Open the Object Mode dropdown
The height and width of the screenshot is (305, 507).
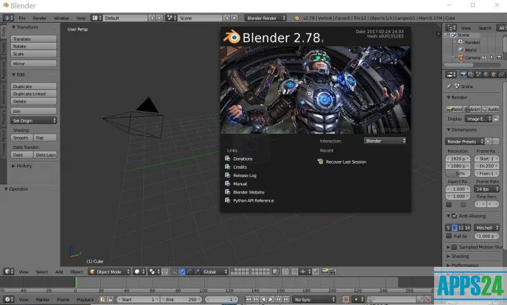pyautogui.click(x=109, y=271)
